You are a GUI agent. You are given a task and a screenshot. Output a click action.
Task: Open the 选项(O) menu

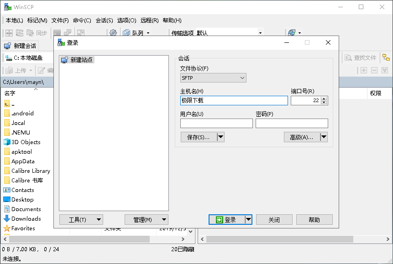(x=126, y=21)
